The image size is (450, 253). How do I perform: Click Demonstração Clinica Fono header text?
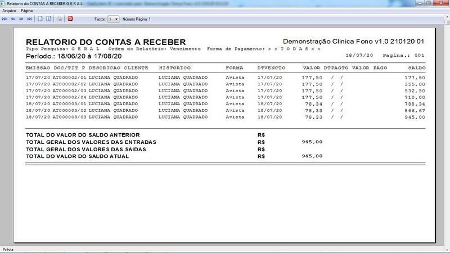point(353,41)
